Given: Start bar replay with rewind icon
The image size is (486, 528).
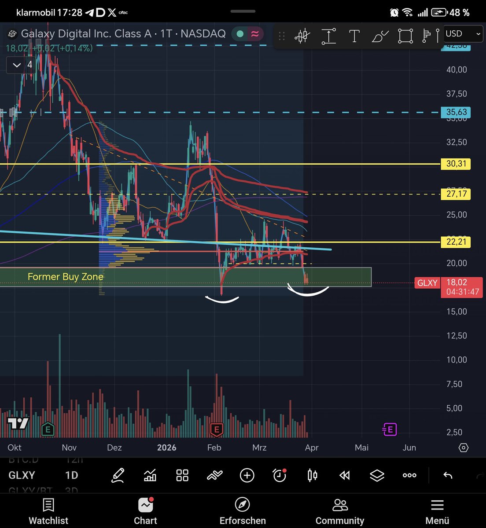Looking at the screenshot, I should 345,475.
